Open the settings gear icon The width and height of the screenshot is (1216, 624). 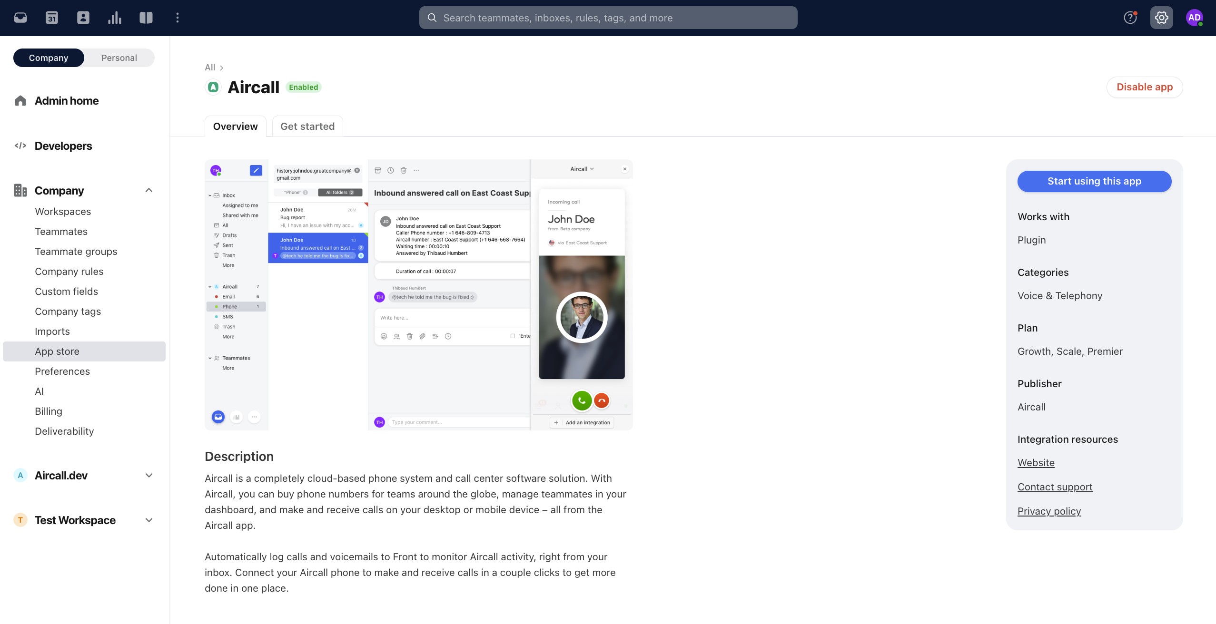click(x=1162, y=18)
